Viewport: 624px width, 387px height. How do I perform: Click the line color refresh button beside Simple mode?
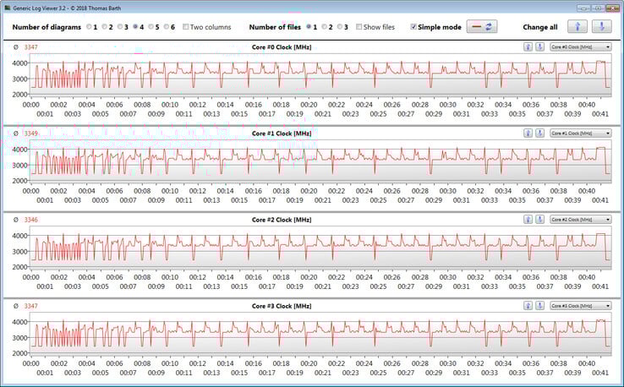(482, 27)
